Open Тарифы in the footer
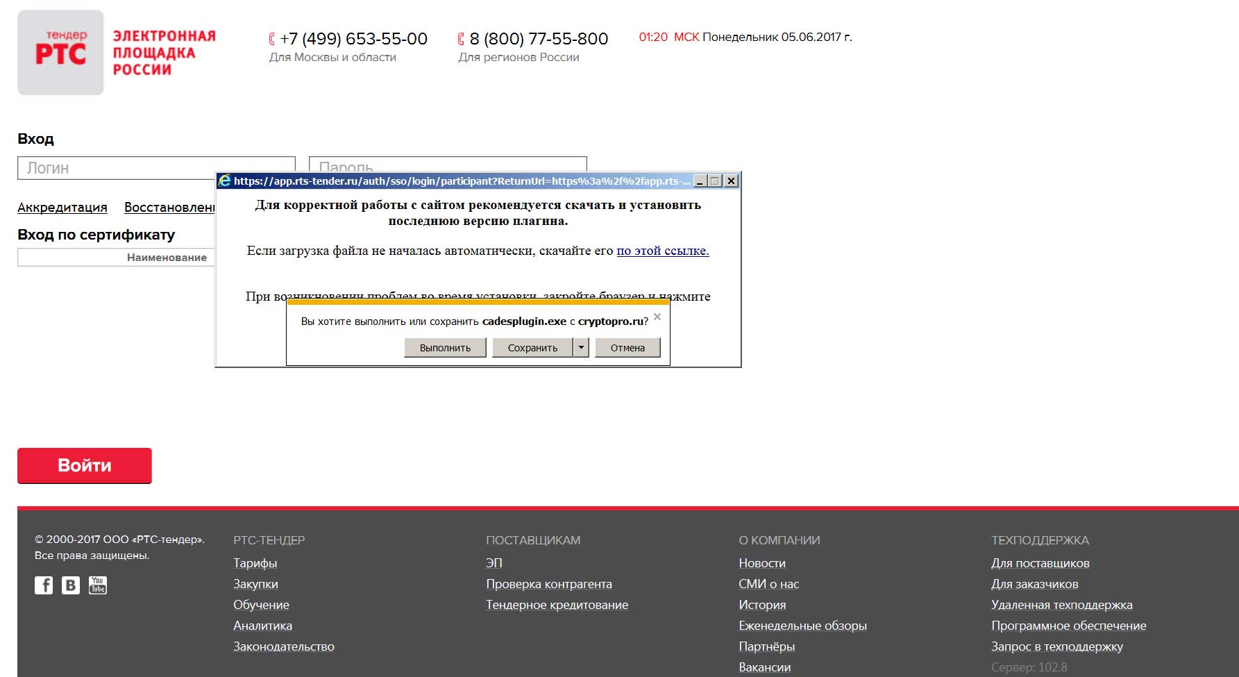Screen dimensions: 1239x677 (255, 563)
